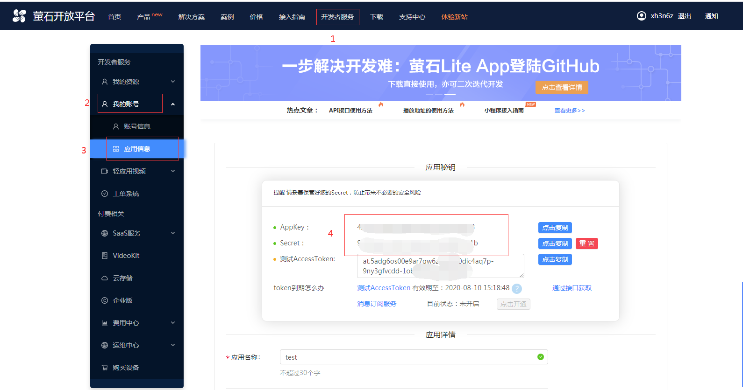This screenshot has height=390, width=743.
Task: Click the 工单系统 checkmark icon in sidebar
Action: click(105, 194)
